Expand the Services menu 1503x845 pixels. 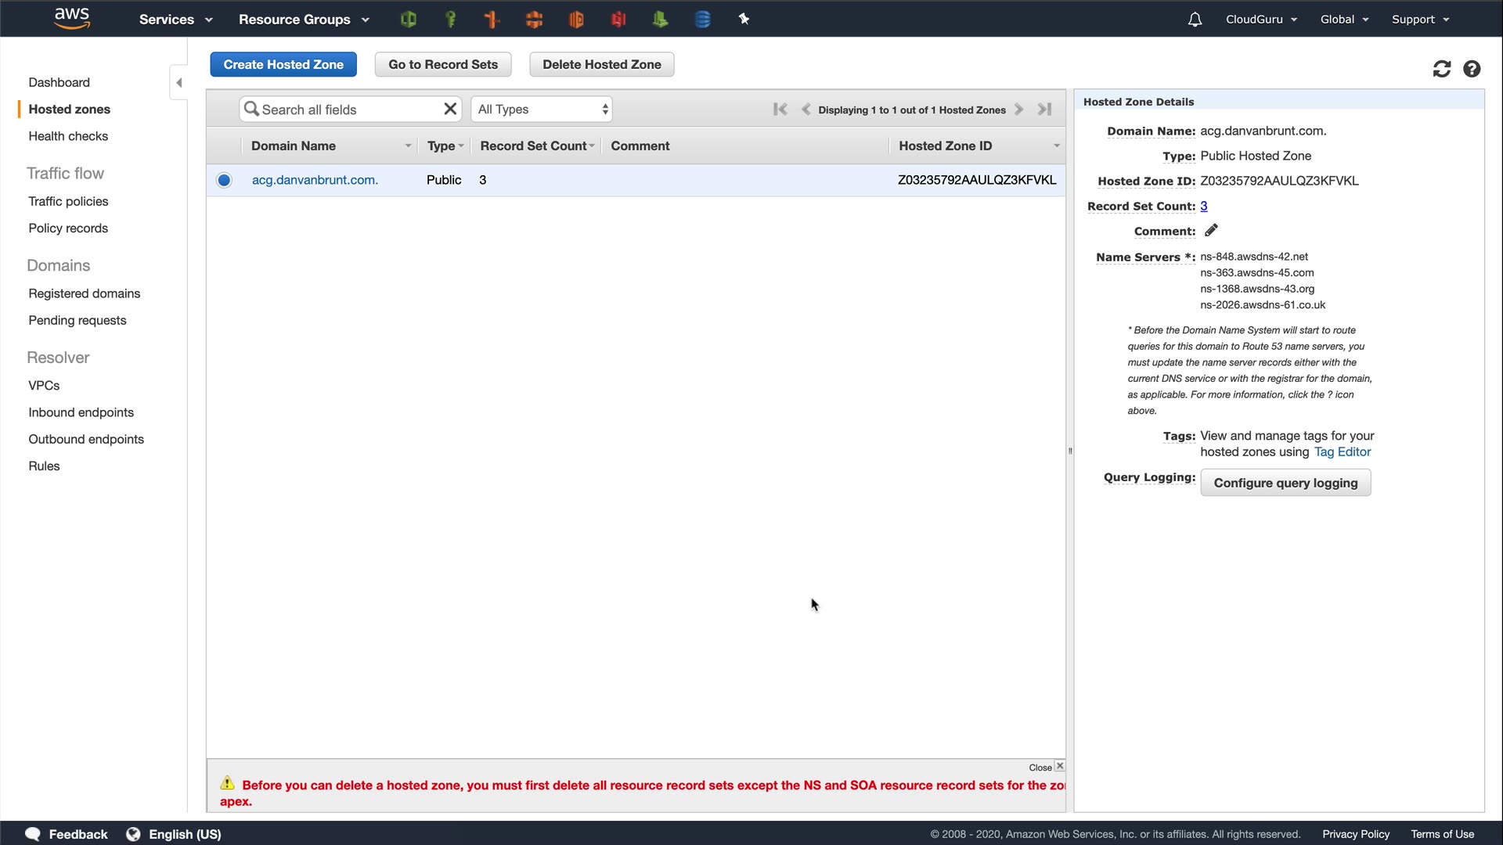point(175,20)
